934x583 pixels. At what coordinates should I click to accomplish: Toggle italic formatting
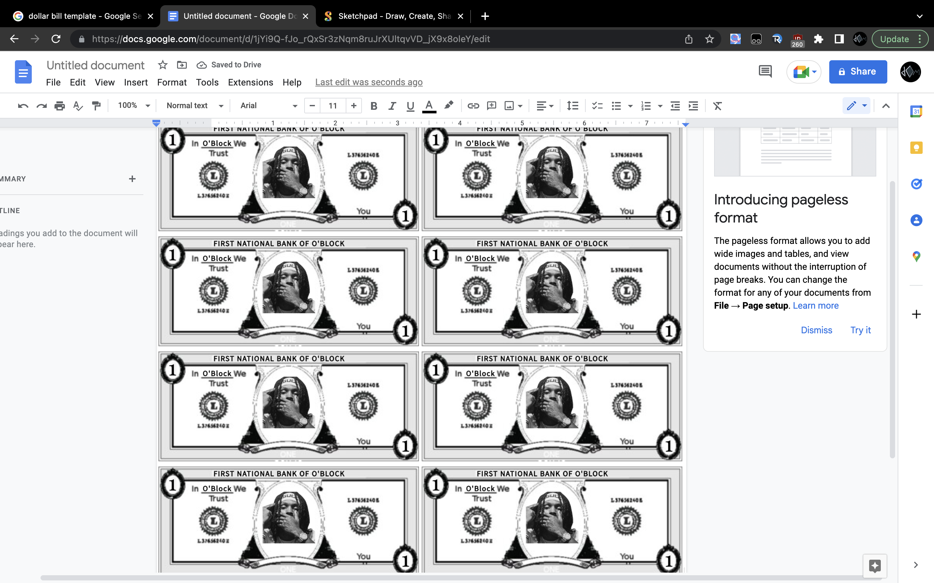point(392,106)
